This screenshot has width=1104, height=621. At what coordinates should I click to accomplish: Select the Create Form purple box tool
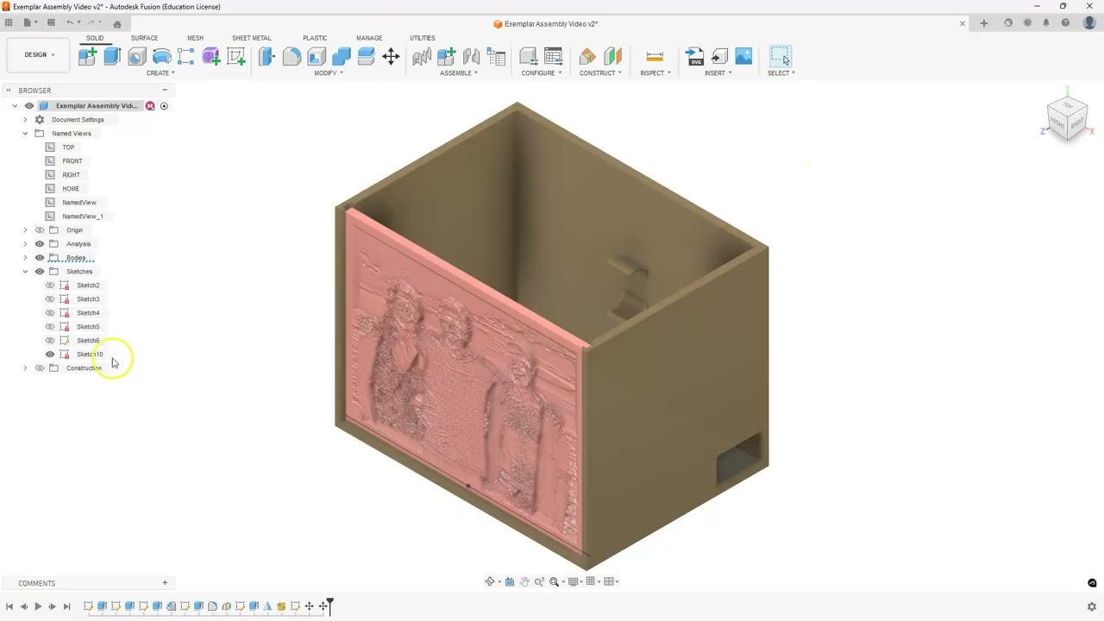tap(211, 57)
